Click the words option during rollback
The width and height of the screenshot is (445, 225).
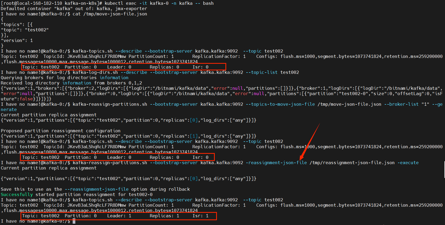pyautogui.click(x=160, y=189)
